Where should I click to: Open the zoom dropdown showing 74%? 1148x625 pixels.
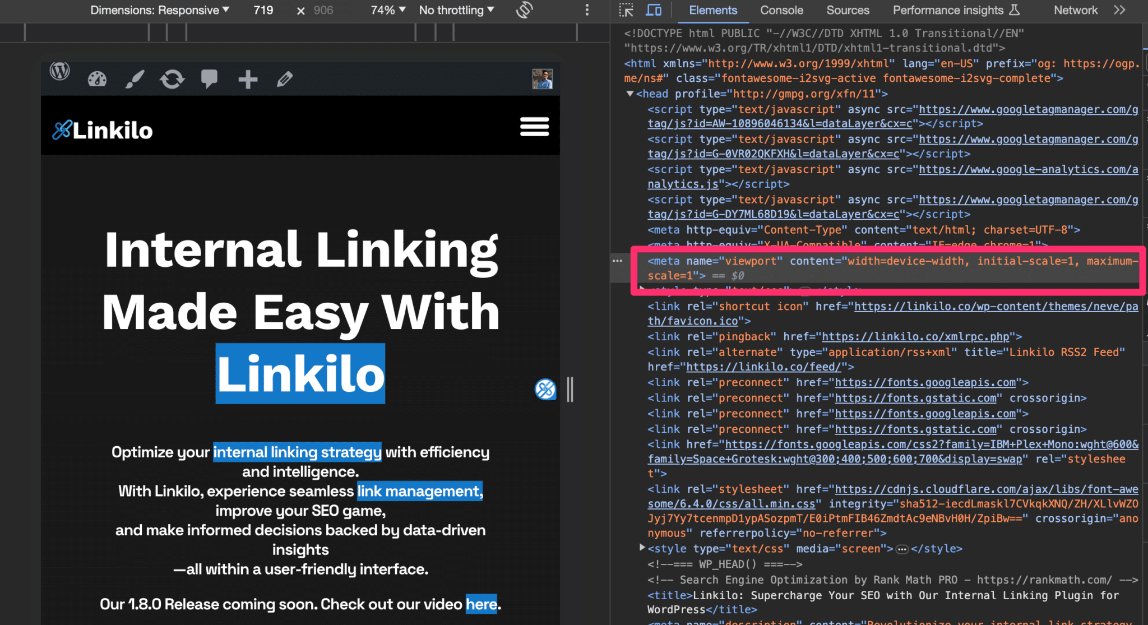(386, 10)
